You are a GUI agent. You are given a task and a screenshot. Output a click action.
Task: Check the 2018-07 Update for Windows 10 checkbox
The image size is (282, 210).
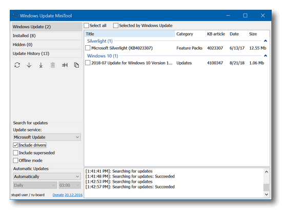point(88,63)
